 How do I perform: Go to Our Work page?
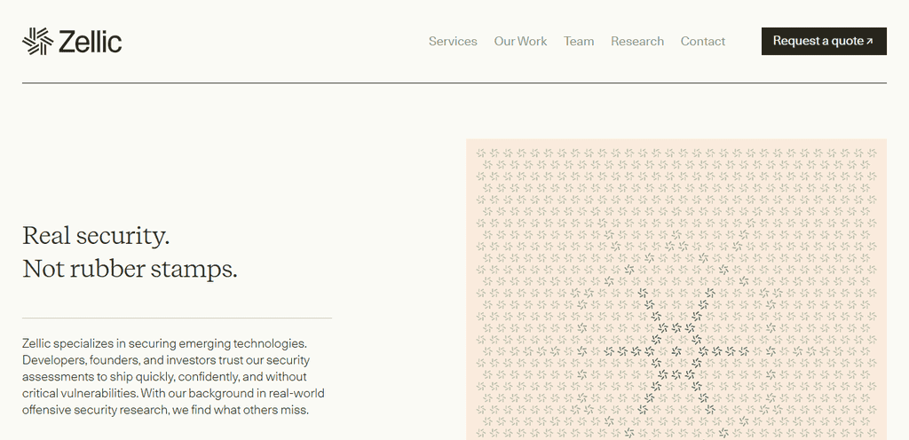pyautogui.click(x=520, y=41)
